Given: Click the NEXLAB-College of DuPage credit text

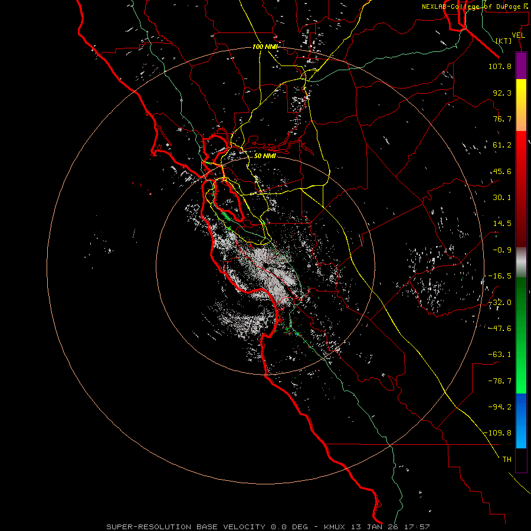Looking at the screenshot, I should tap(476, 6).
